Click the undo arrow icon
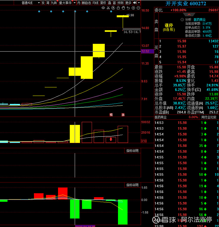The height and width of the screenshot is (227, 219). (x=128, y=8)
